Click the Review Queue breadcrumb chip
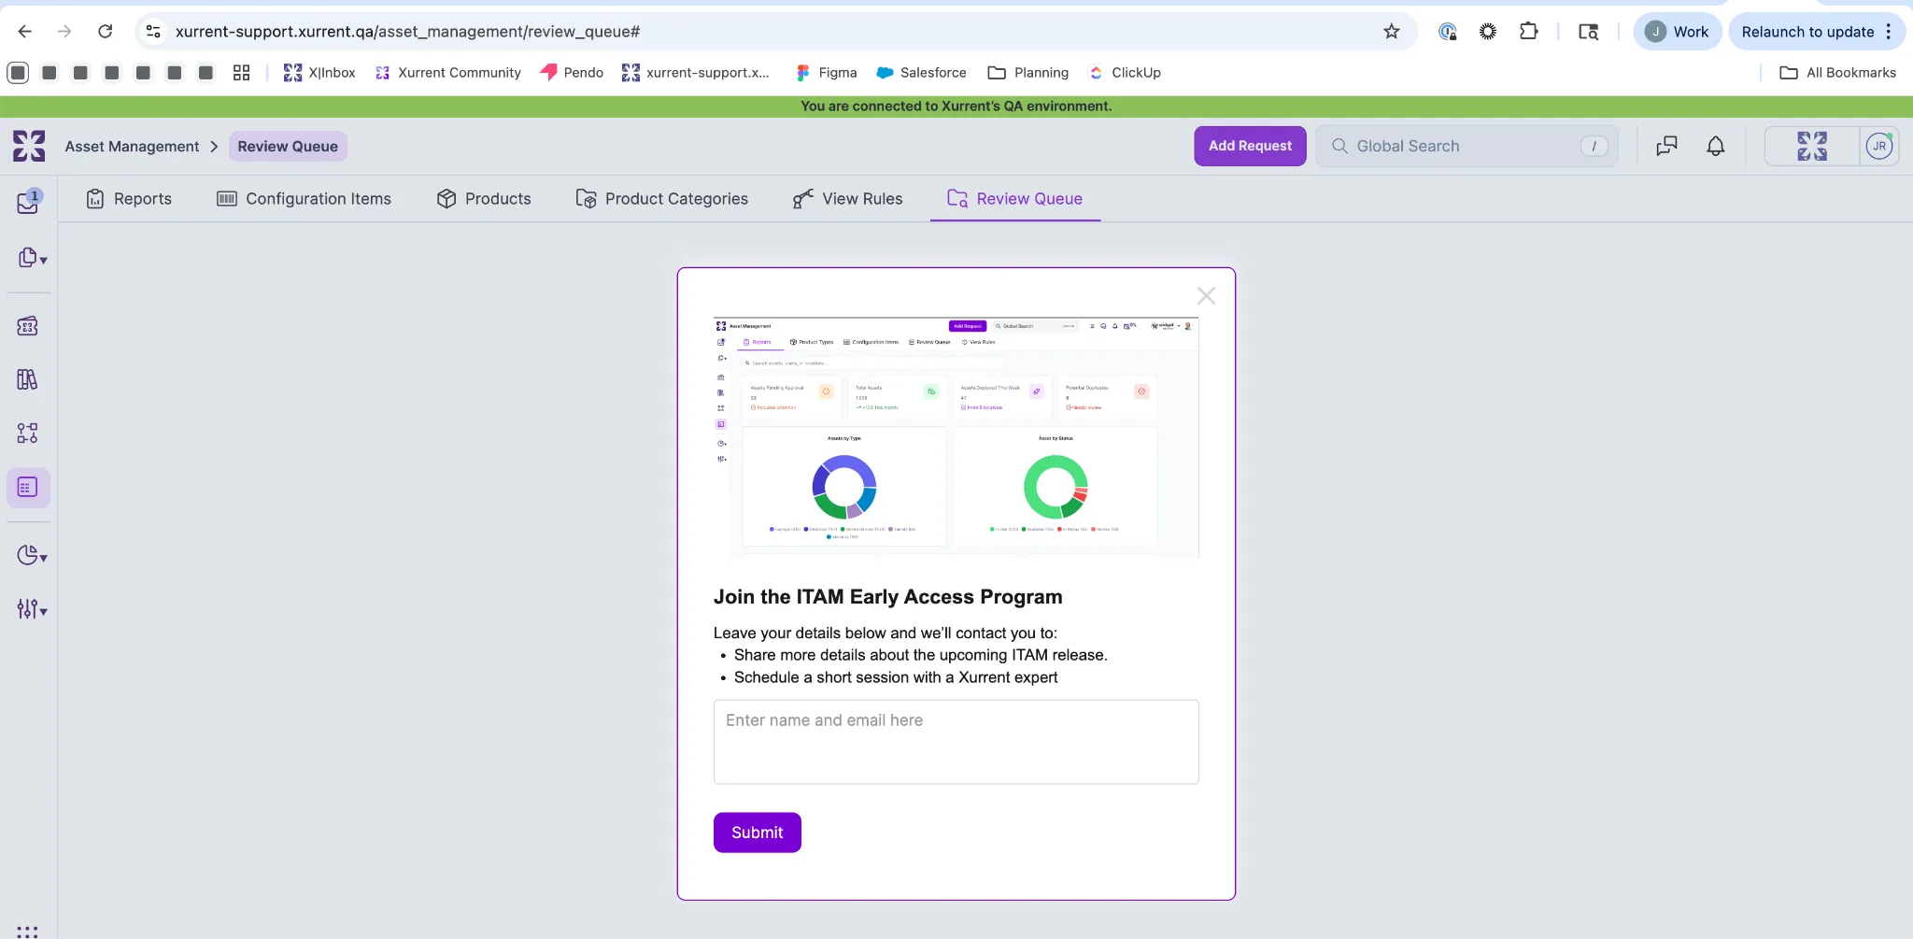1913x939 pixels. (x=288, y=147)
